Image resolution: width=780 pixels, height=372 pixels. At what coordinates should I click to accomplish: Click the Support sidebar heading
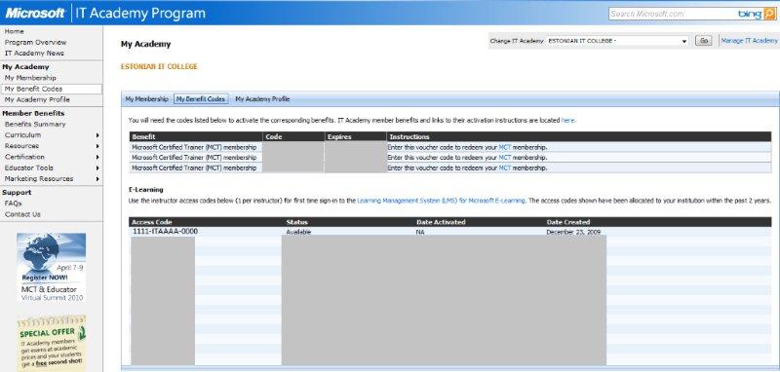(x=17, y=192)
